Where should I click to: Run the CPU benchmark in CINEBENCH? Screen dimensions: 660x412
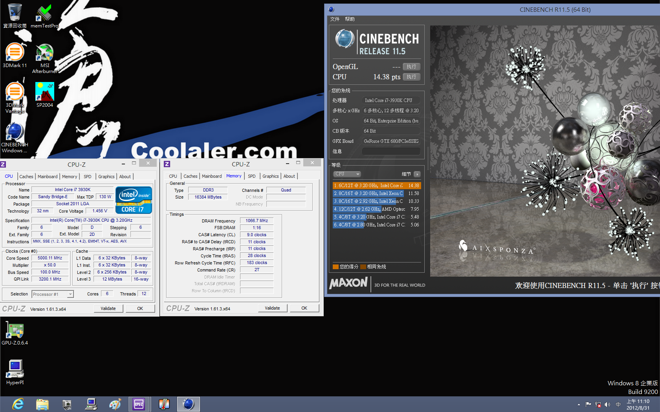click(411, 77)
